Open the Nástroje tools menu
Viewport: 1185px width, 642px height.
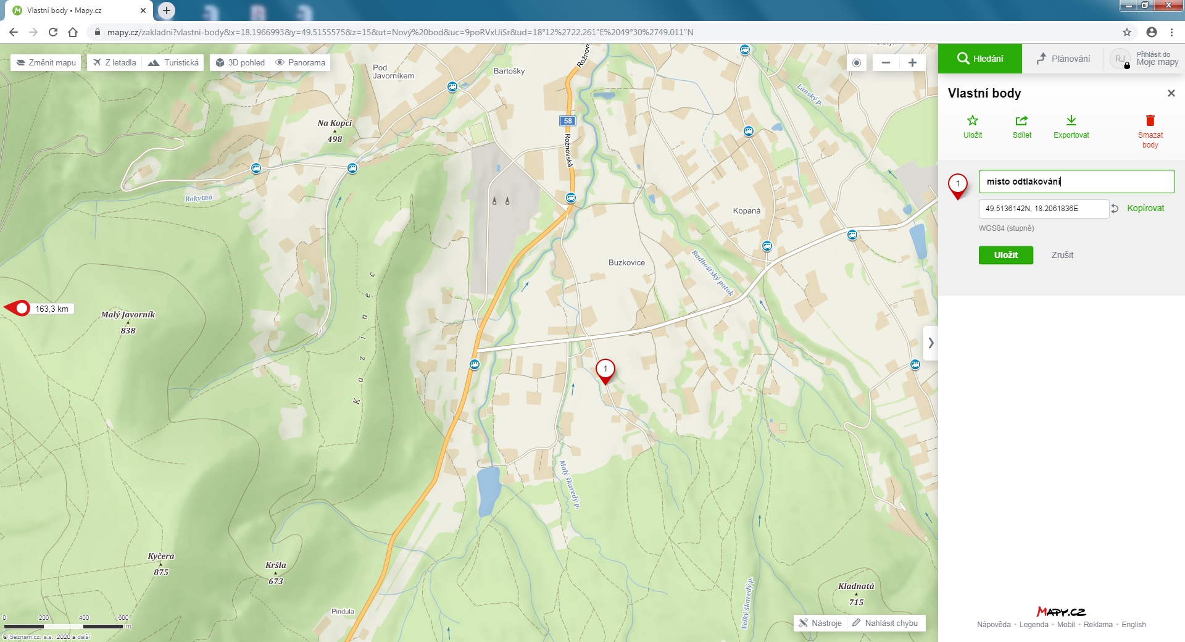point(820,623)
